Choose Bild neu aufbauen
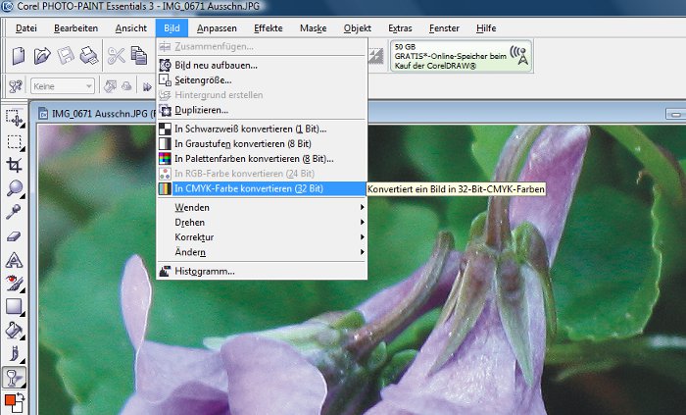 pos(262,65)
